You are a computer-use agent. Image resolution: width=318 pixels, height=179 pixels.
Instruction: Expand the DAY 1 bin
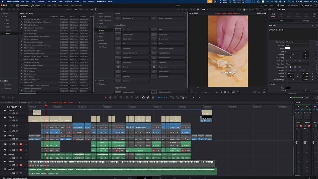coord(4,20)
